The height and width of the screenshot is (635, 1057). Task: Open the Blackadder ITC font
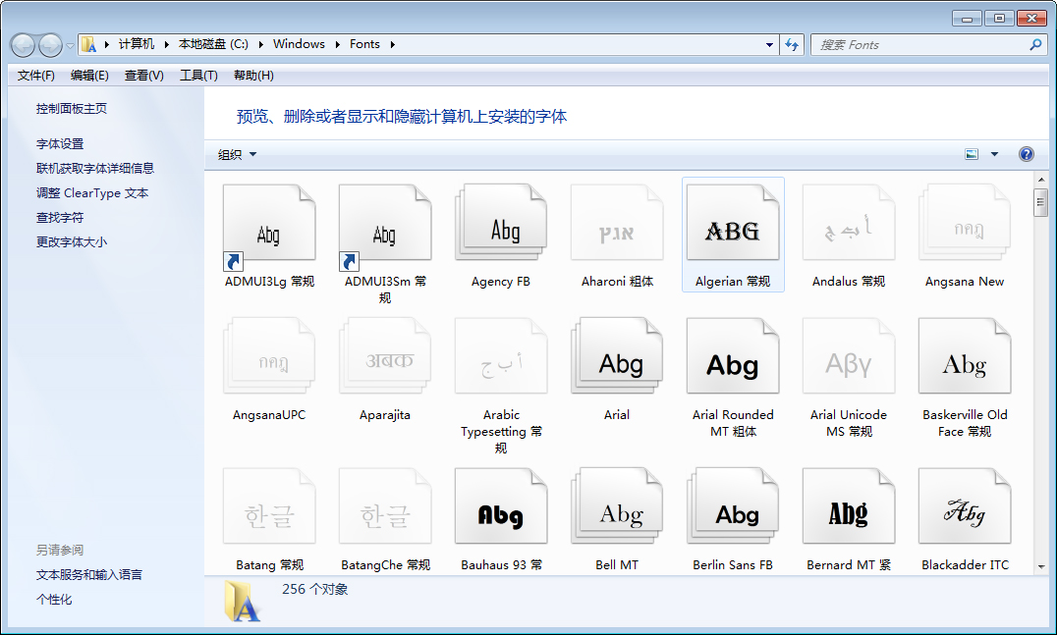point(965,505)
